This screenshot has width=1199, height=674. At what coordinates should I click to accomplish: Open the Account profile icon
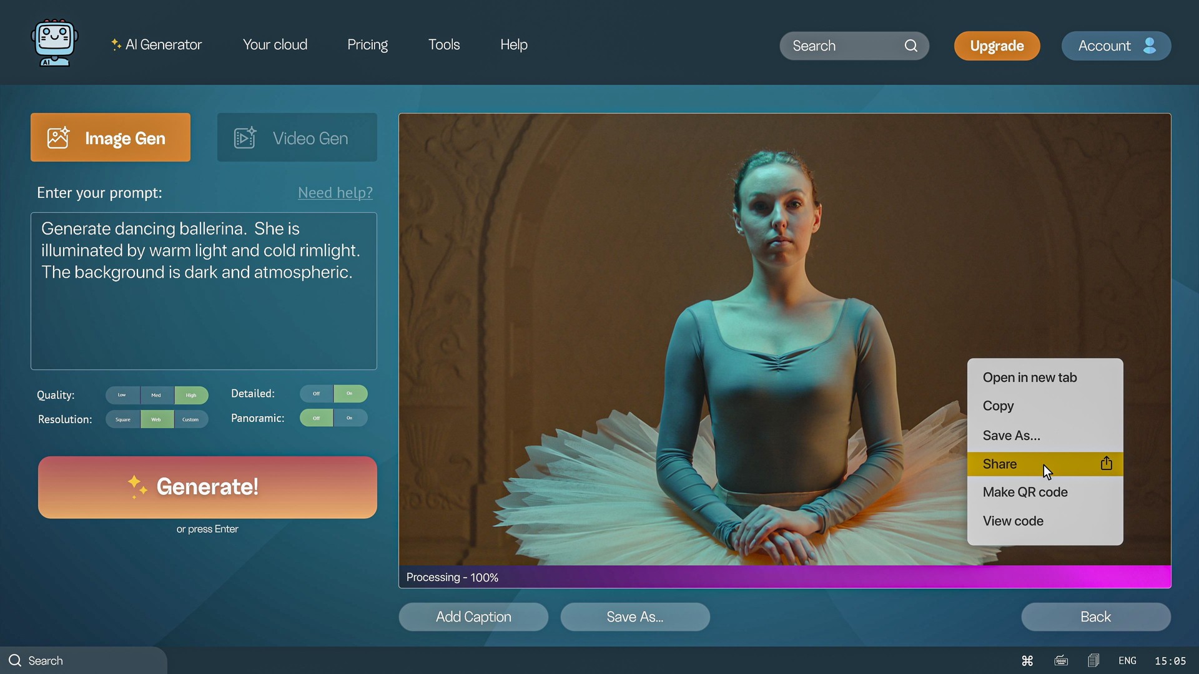(1150, 46)
